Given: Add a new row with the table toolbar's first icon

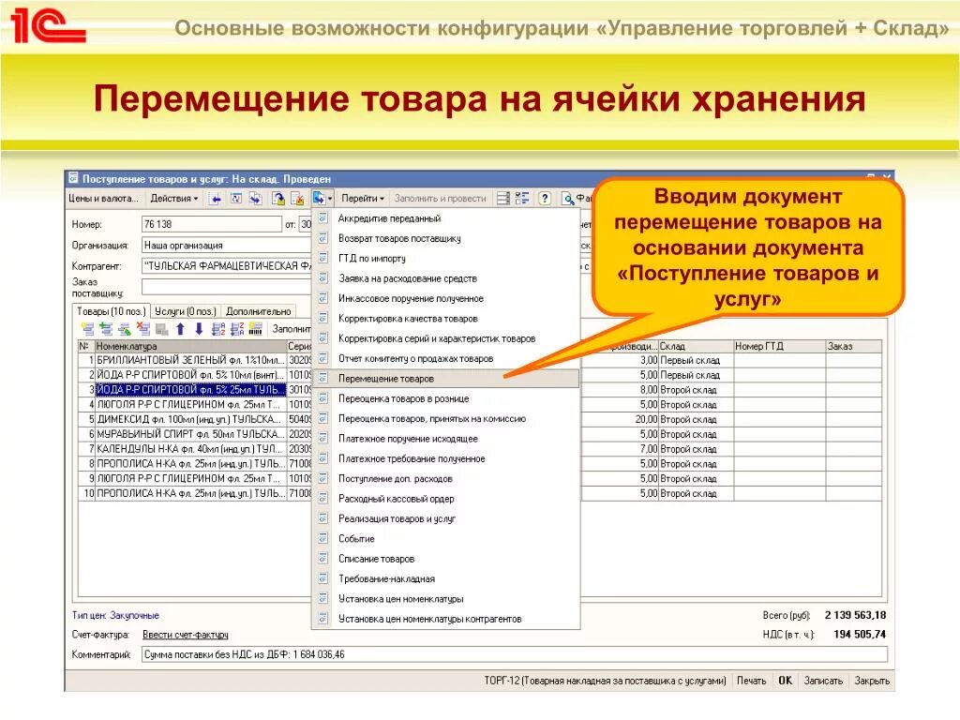Looking at the screenshot, I should 87,329.
